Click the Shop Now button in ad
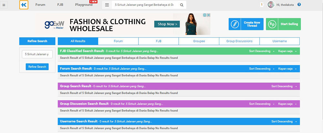 tap(167, 24)
